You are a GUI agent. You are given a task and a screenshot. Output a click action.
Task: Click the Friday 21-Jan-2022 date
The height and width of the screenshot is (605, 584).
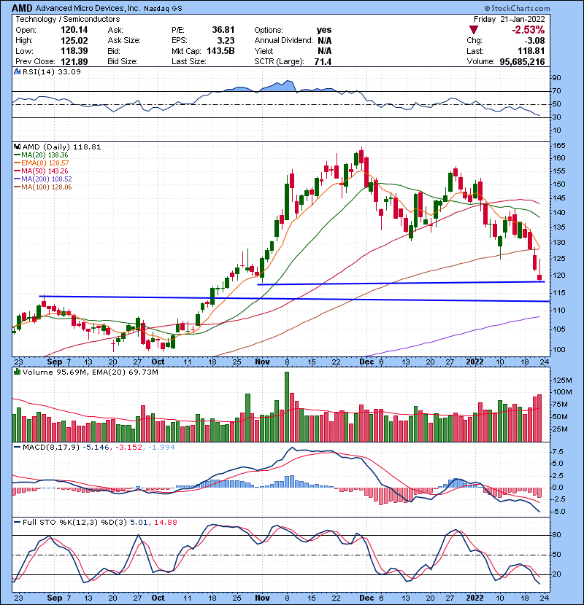pyautogui.click(x=510, y=19)
